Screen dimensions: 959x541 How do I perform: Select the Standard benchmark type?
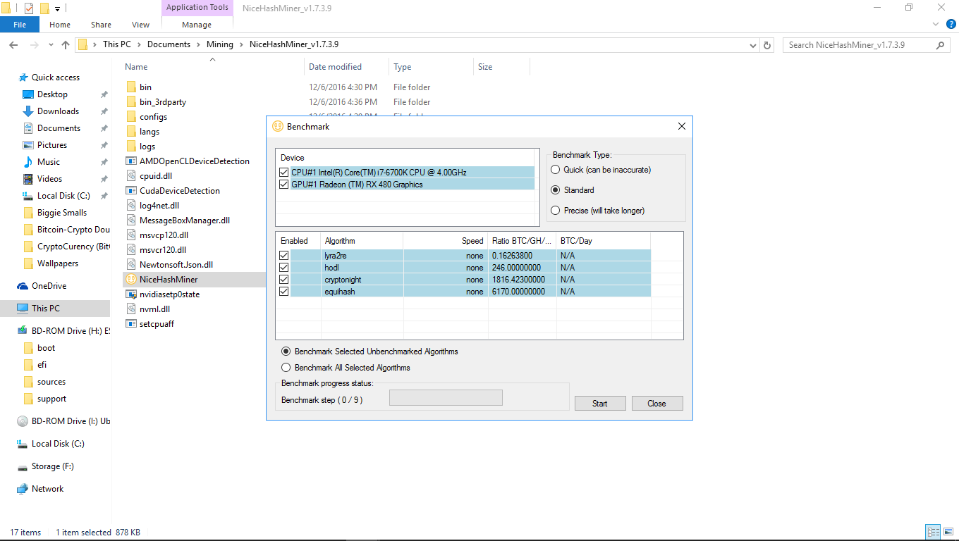556,190
